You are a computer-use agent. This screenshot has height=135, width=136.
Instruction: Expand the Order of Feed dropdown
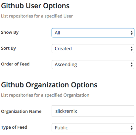point(93,65)
